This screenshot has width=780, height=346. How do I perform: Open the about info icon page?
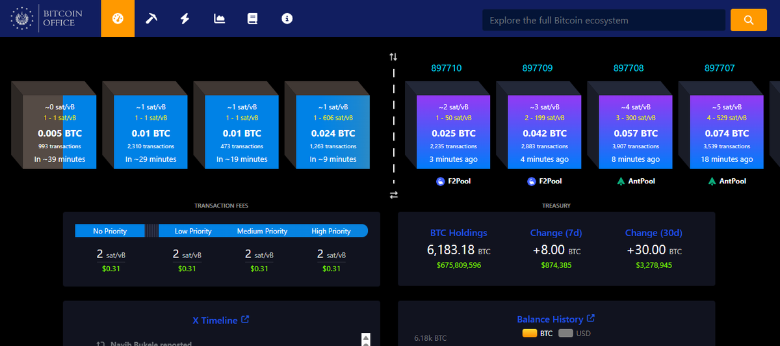coord(287,19)
